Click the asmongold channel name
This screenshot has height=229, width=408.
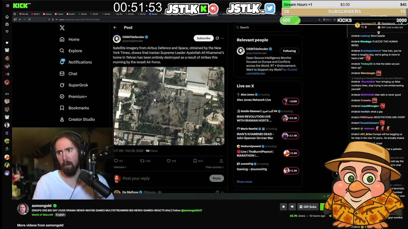click(41, 206)
